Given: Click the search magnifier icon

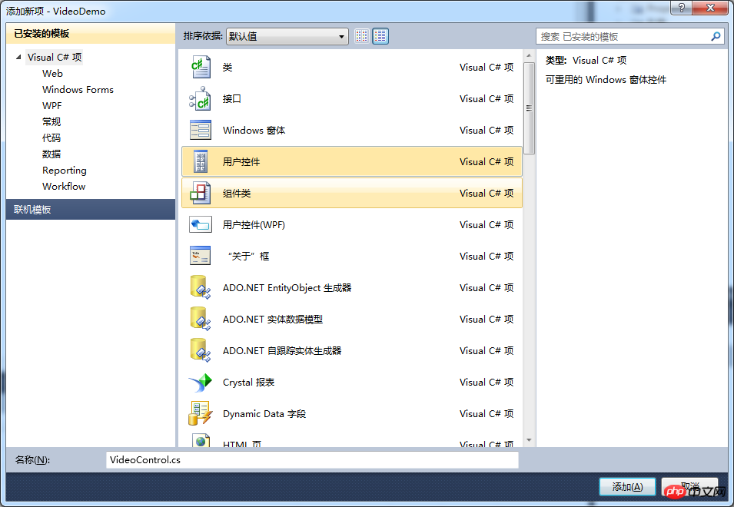Looking at the screenshot, I should (716, 36).
